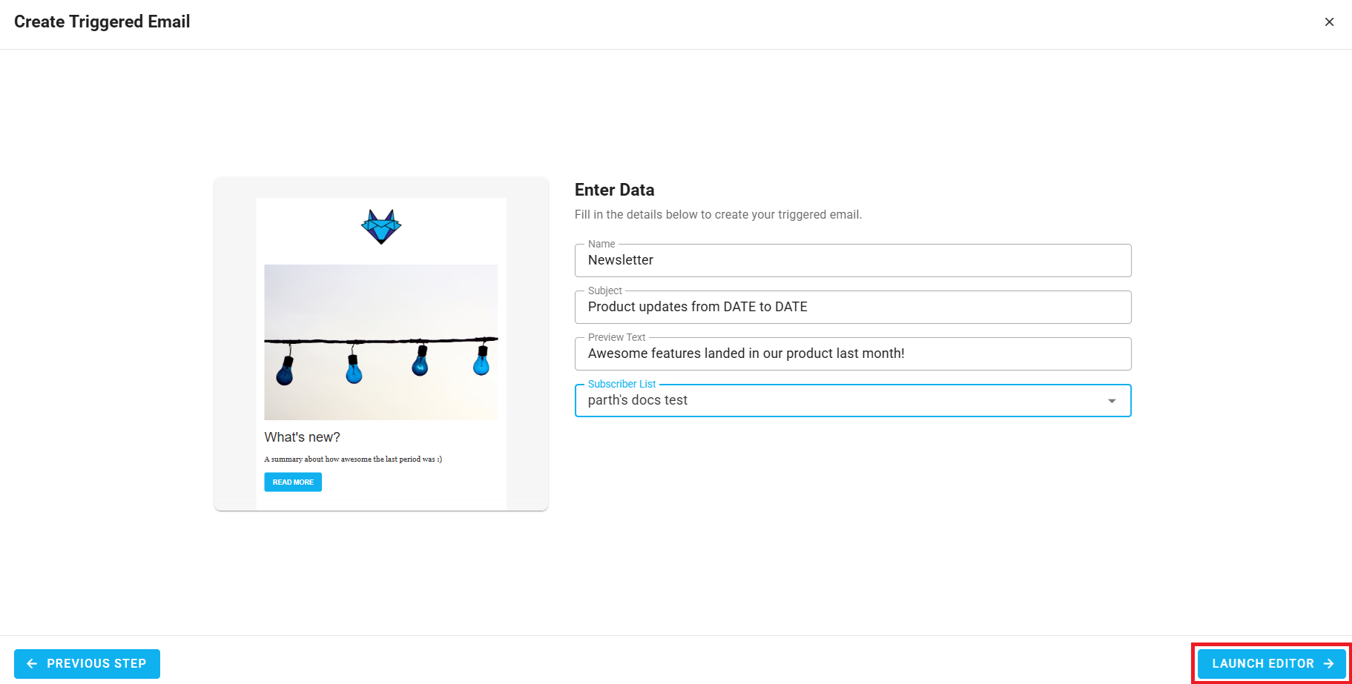Click the What's new? heading in preview
The height and width of the screenshot is (684, 1352).
click(x=302, y=436)
